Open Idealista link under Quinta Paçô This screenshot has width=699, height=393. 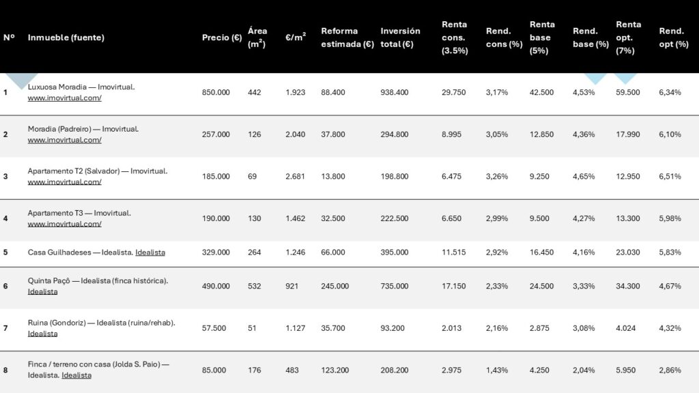click(x=42, y=291)
